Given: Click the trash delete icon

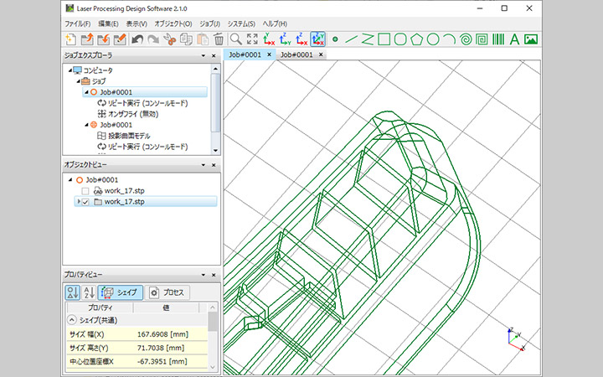Looking at the screenshot, I should (218, 39).
